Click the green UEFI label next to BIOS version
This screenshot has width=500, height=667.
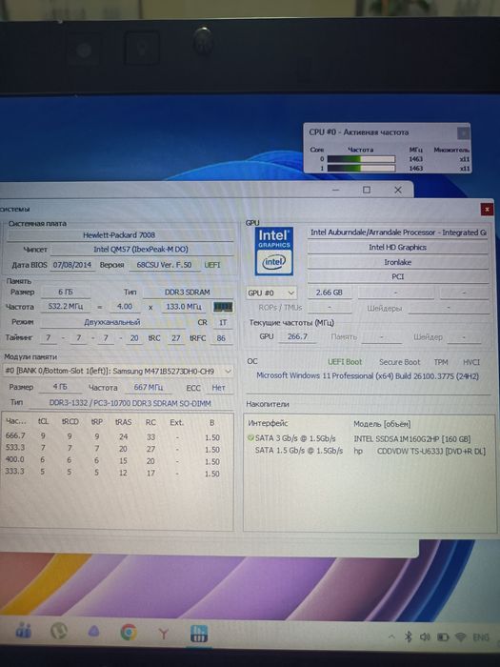coord(212,265)
